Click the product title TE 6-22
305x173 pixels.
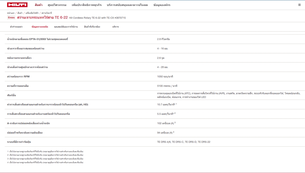click(42, 18)
